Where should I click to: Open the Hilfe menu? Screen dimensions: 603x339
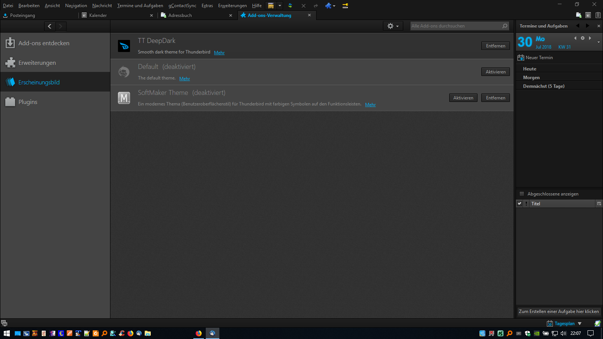pos(257,6)
